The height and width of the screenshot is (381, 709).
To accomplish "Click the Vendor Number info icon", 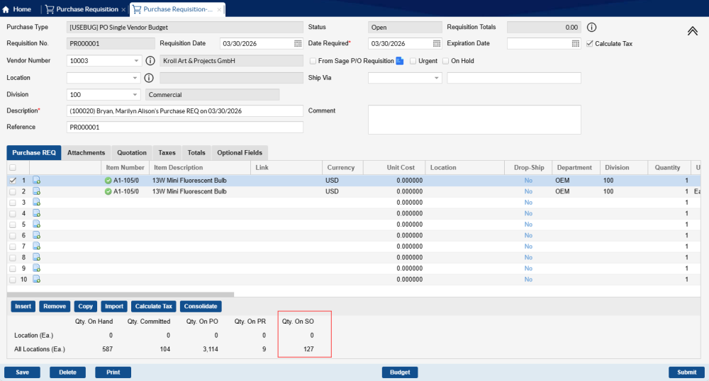I will [x=149, y=61].
